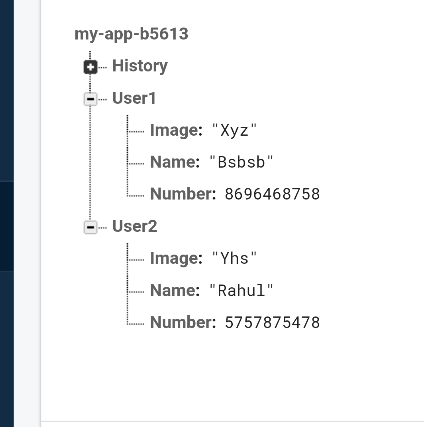Screen dimensions: 424x427
Task: Select the Image key under User1
Action: (x=176, y=130)
